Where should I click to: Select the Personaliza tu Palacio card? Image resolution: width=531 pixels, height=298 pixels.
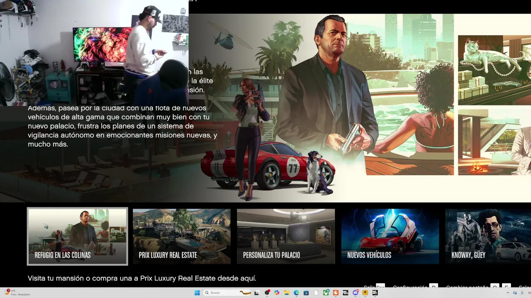[x=286, y=236]
